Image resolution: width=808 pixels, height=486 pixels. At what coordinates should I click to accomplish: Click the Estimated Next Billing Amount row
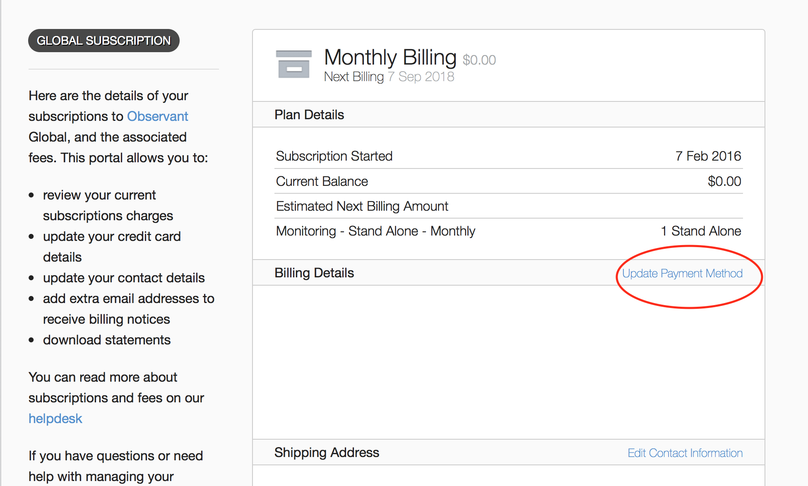[362, 206]
